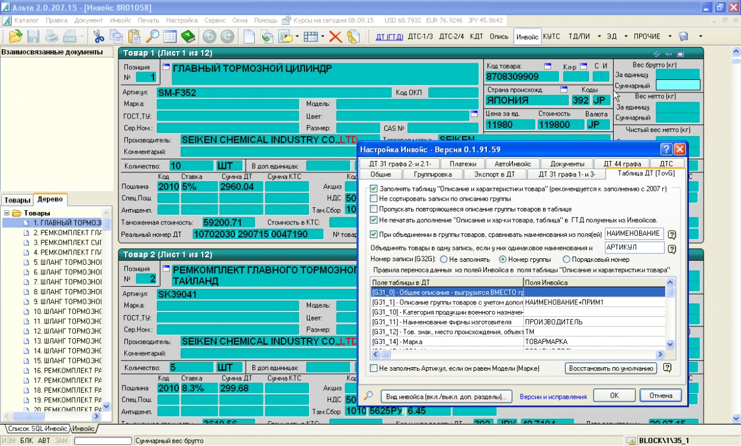Click the АРТИКУЛ input field in dialog
Viewport: 741px width, 446px height.
tap(634, 248)
